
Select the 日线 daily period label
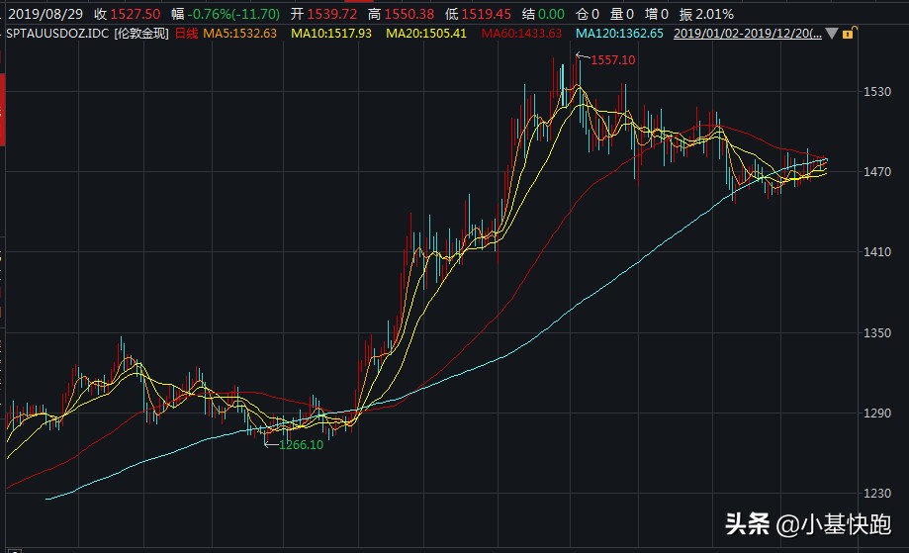pyautogui.click(x=186, y=34)
